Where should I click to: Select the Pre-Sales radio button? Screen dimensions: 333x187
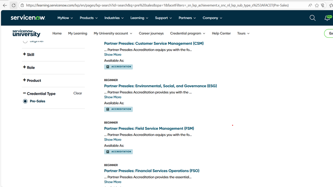point(25,101)
